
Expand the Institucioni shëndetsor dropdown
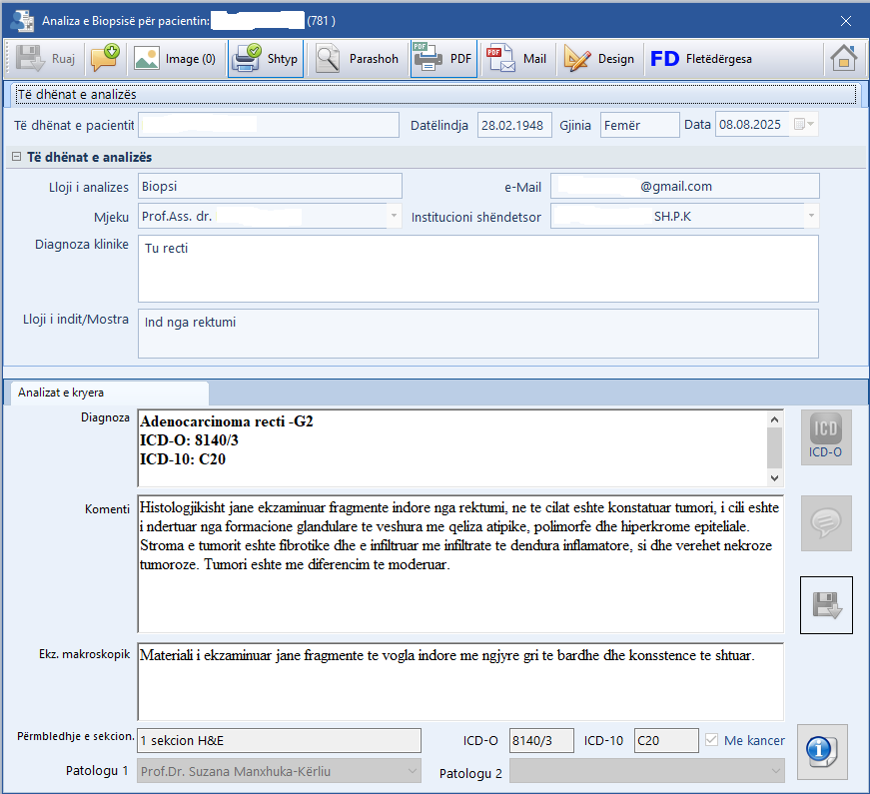pos(810,216)
